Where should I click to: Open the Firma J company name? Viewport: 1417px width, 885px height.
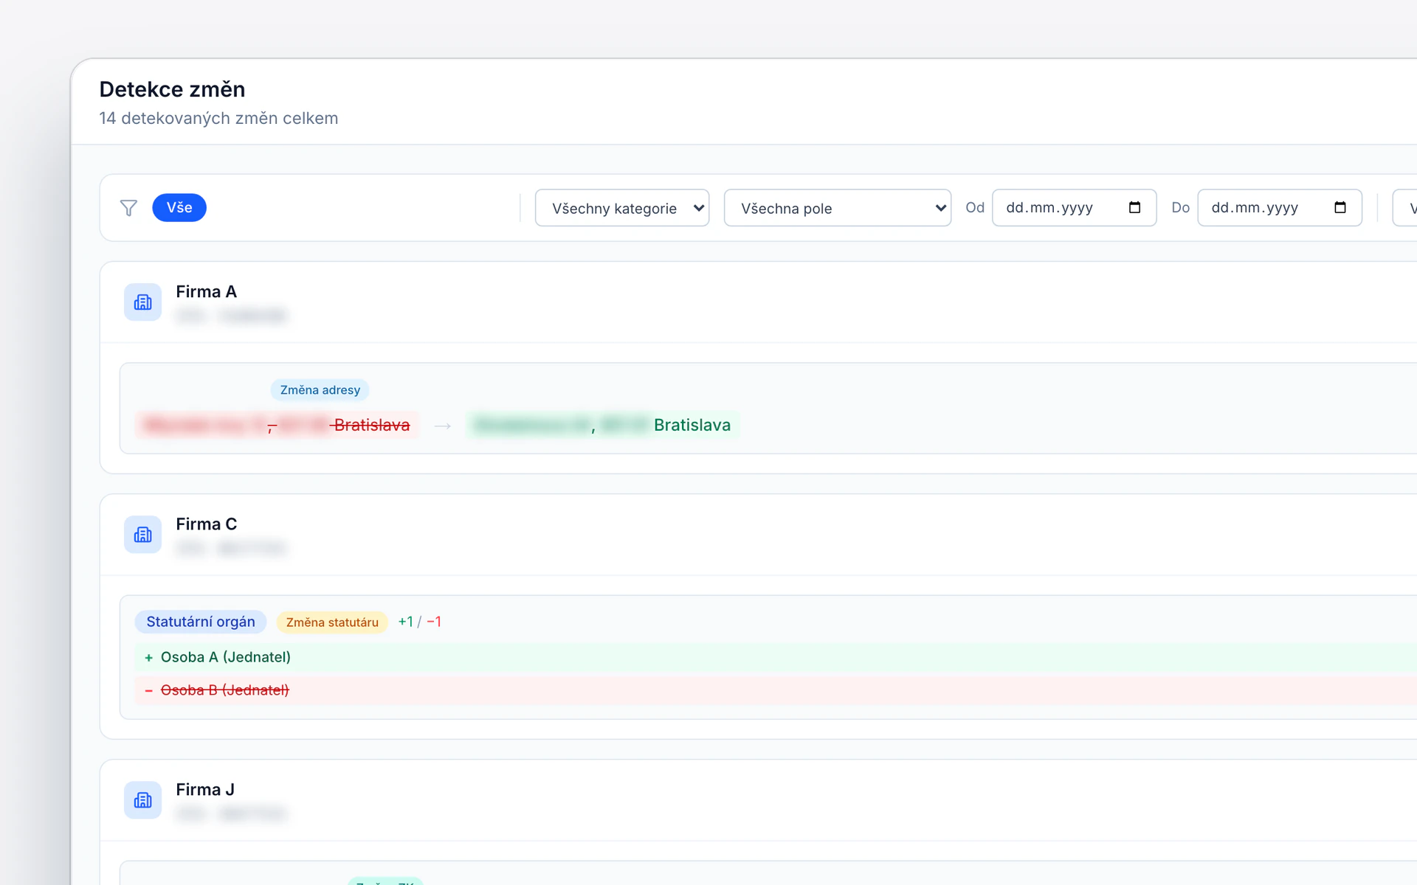tap(205, 790)
